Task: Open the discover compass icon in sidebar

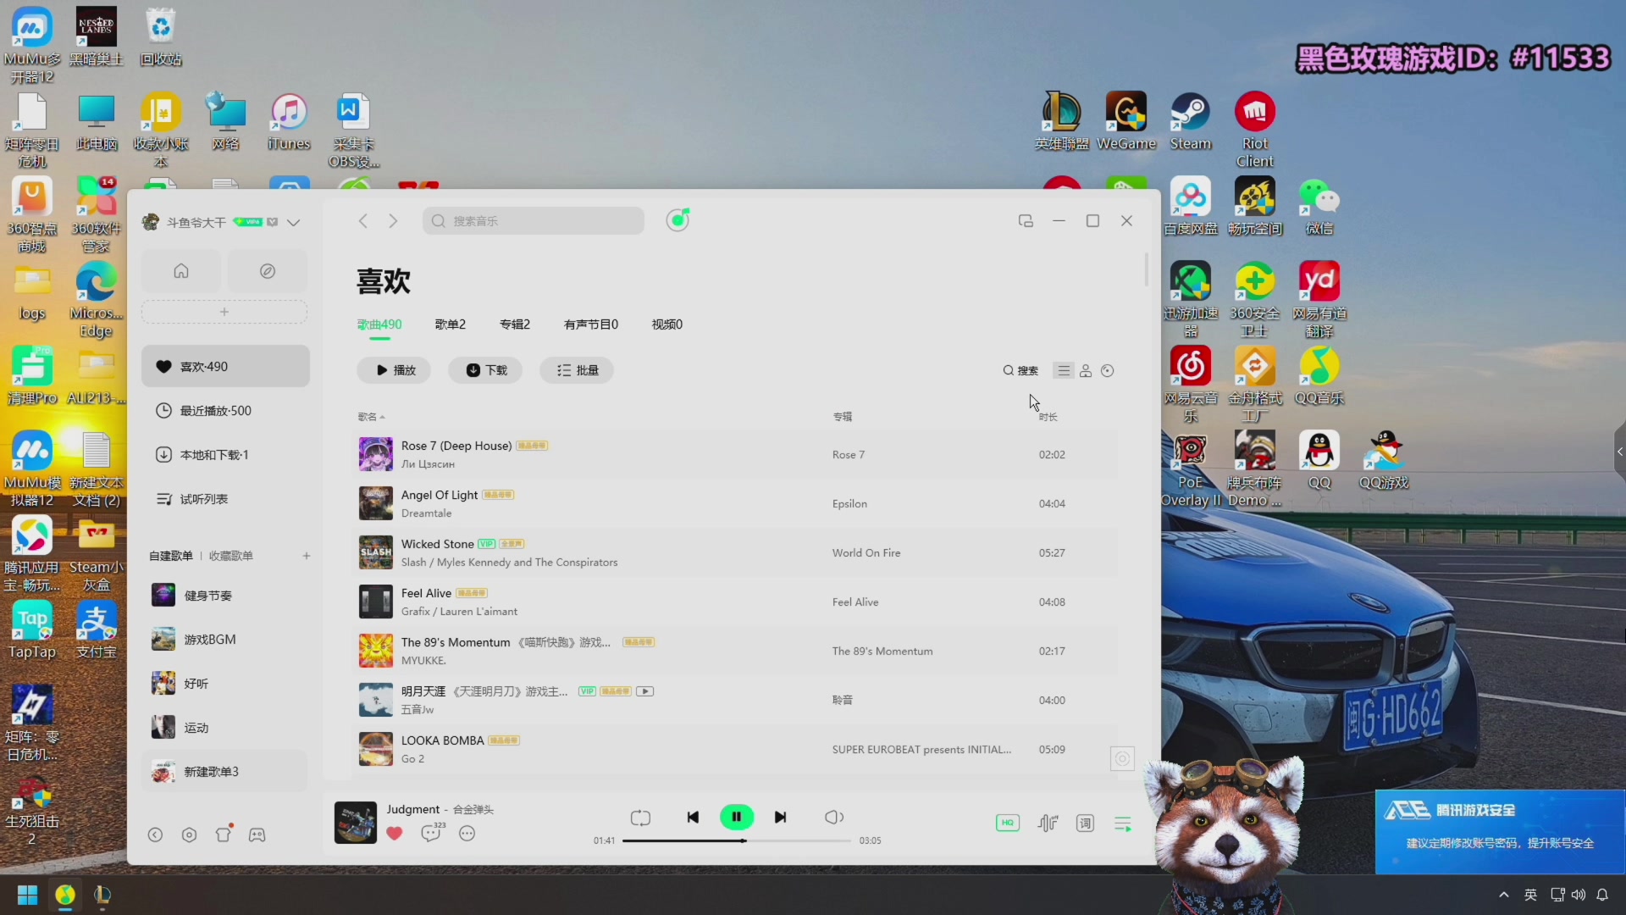Action: point(268,271)
